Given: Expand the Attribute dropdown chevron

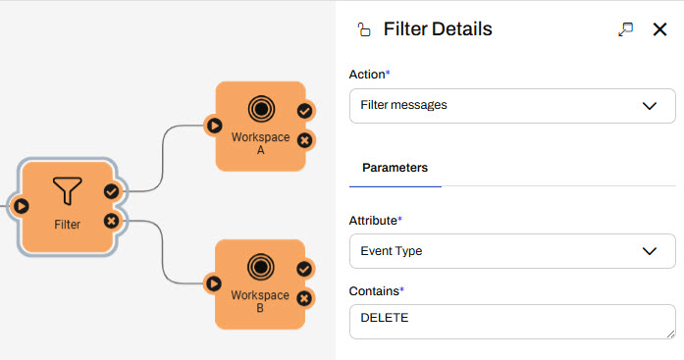Looking at the screenshot, I should click(x=650, y=251).
